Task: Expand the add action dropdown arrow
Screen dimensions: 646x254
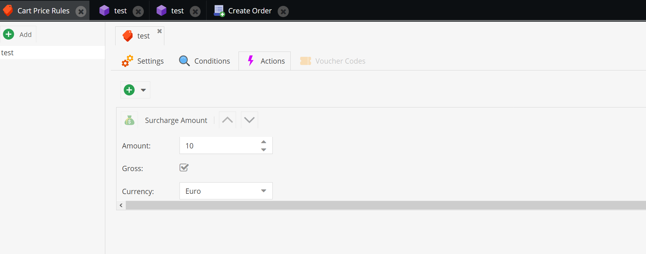Action: (x=143, y=90)
